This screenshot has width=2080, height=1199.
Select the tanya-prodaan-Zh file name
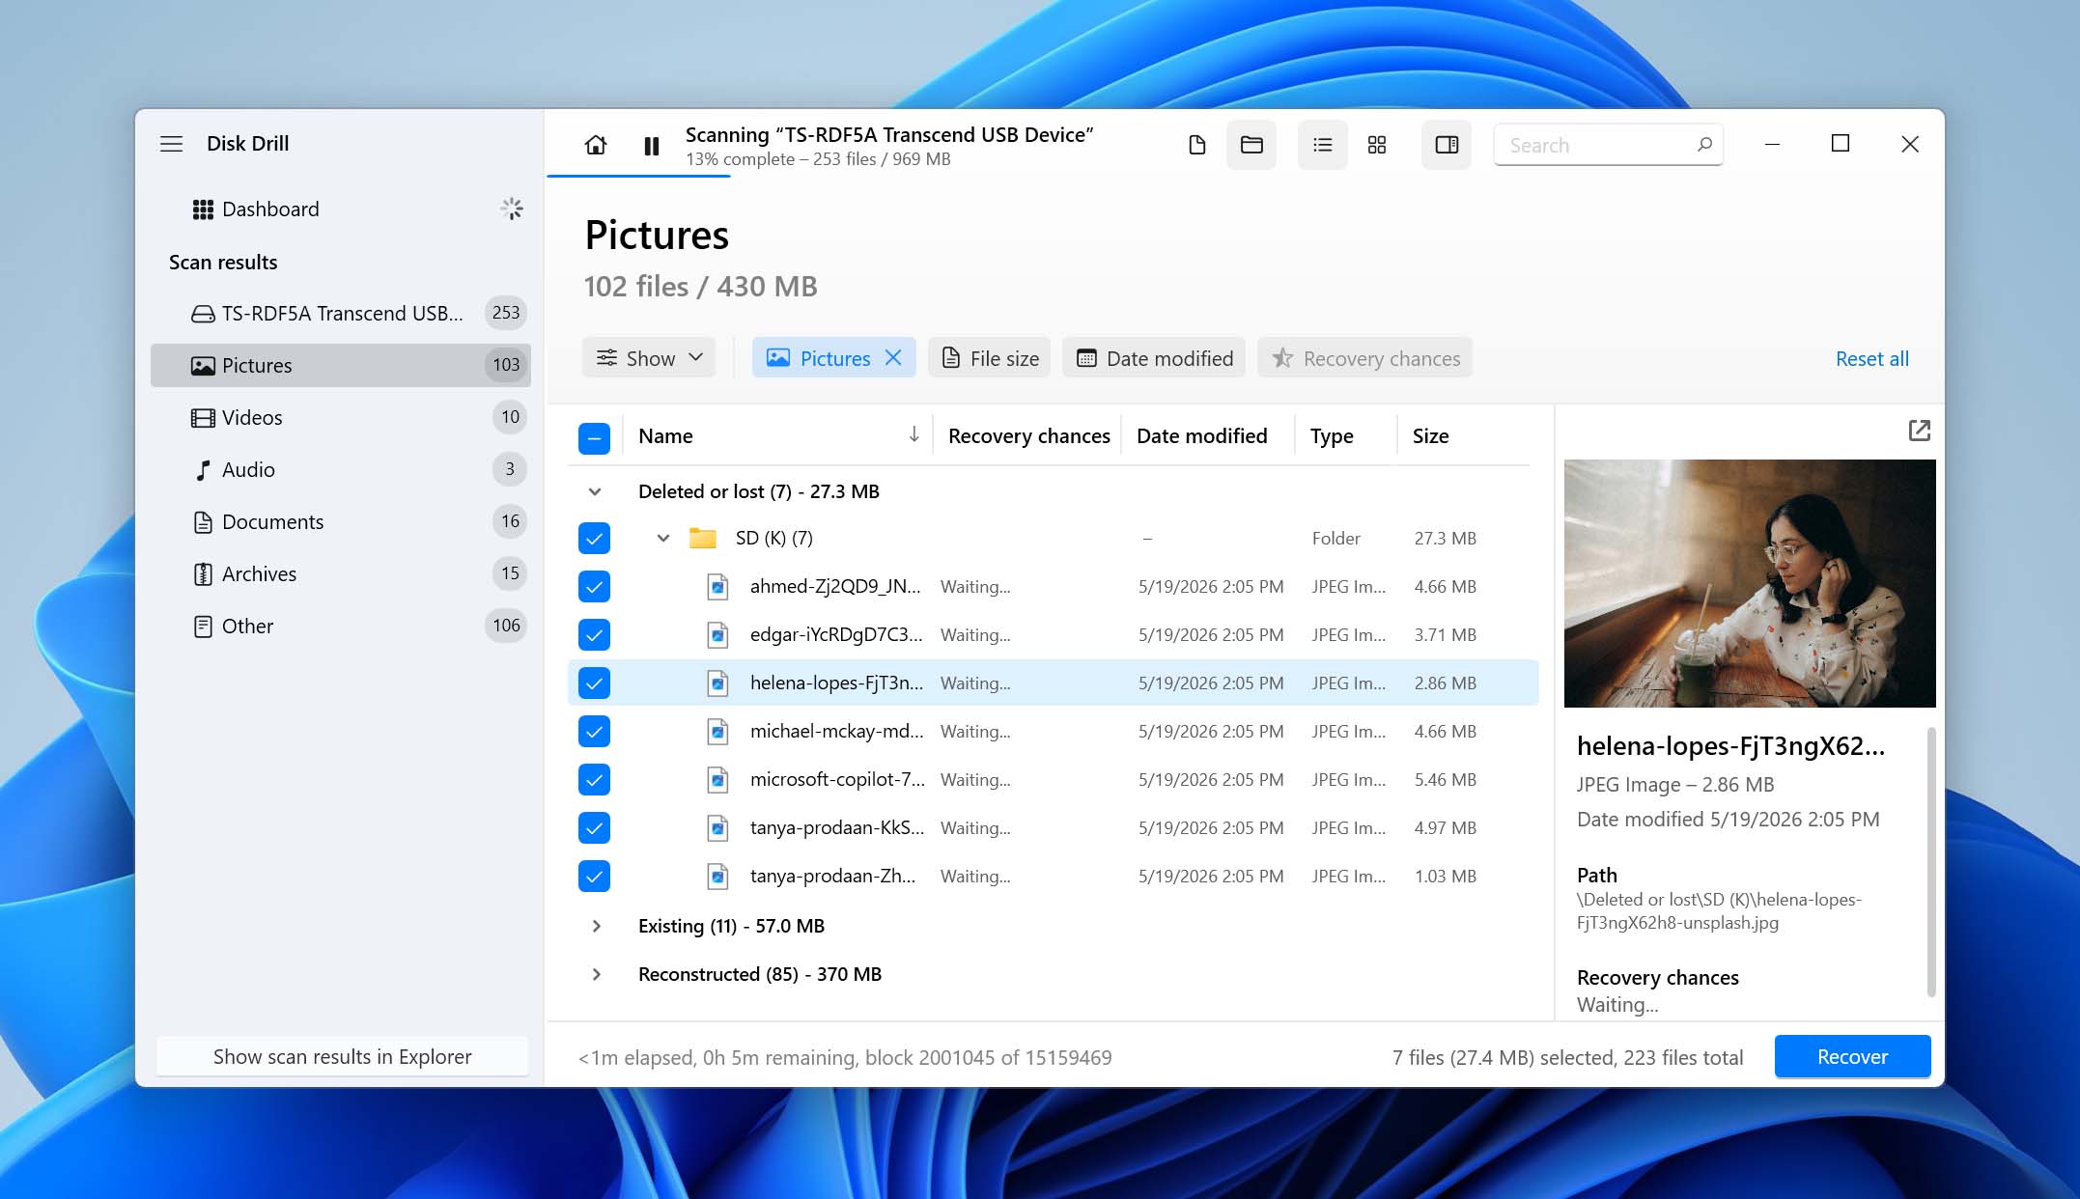832,876
